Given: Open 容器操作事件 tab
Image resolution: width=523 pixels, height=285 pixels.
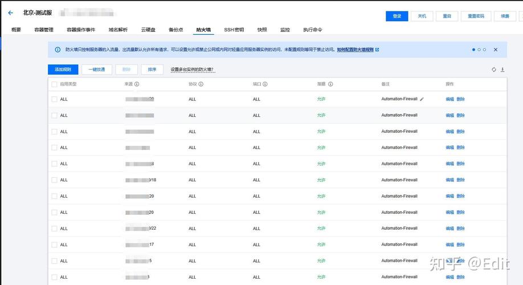Looking at the screenshot, I should [x=81, y=30].
